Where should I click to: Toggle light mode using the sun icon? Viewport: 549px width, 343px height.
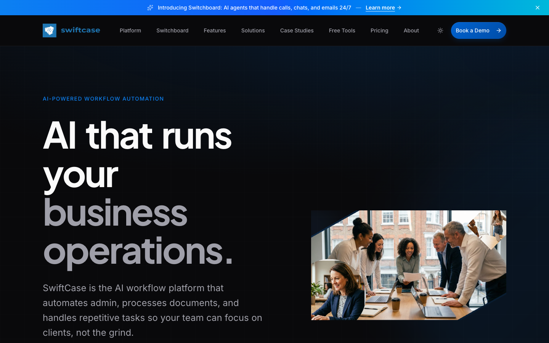(440, 30)
